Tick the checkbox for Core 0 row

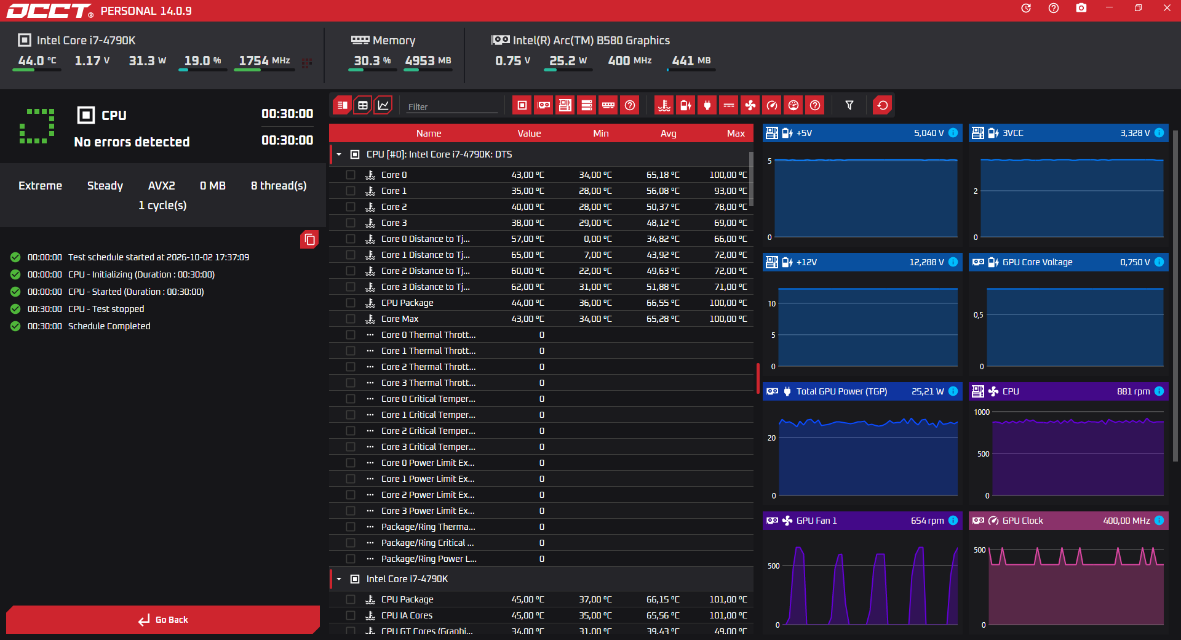(351, 175)
